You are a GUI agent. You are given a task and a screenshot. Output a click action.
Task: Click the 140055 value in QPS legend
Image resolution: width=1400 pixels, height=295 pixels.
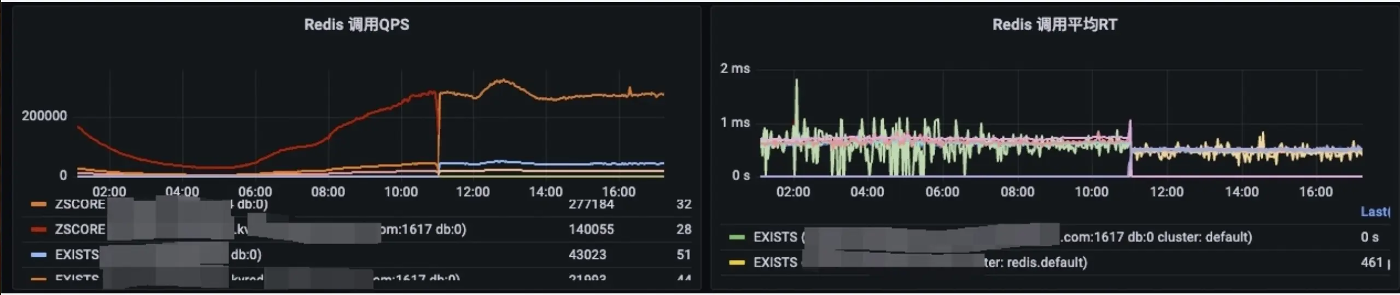[591, 229]
